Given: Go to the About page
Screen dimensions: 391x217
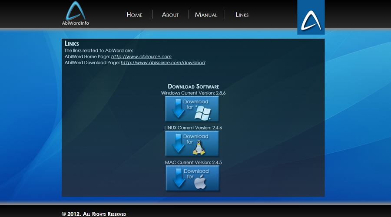Looking at the screenshot, I should (170, 15).
